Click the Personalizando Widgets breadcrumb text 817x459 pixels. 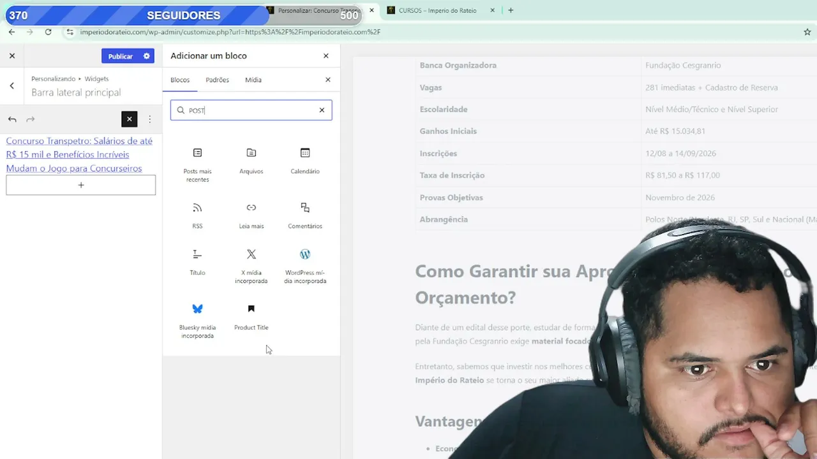pos(70,79)
